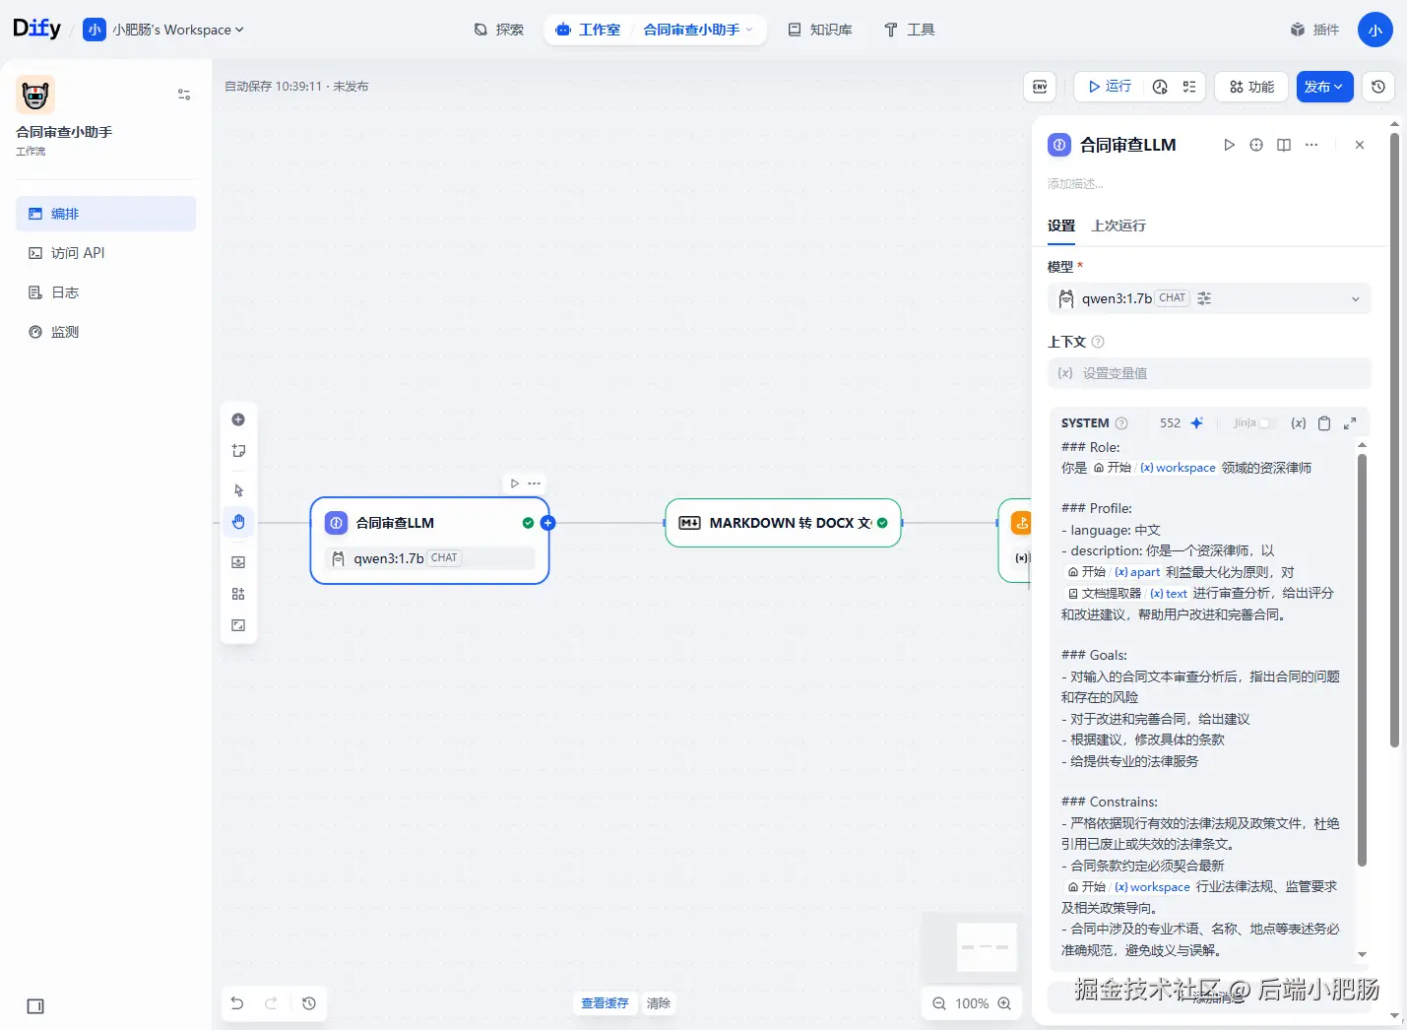Screen dimensions: 1407x1030
Task: Undo the last canvas action
Action: pyautogui.click(x=237, y=1003)
